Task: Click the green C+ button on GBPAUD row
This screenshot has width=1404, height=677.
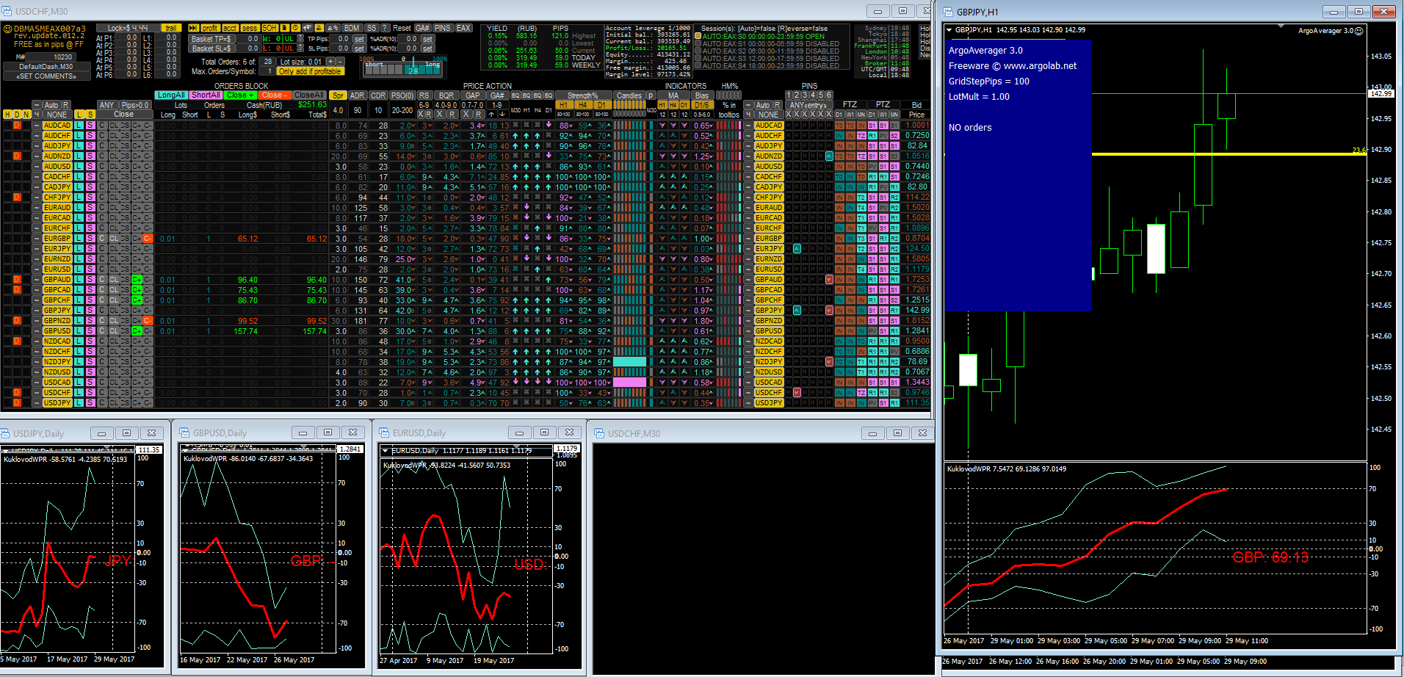Action: pos(137,279)
